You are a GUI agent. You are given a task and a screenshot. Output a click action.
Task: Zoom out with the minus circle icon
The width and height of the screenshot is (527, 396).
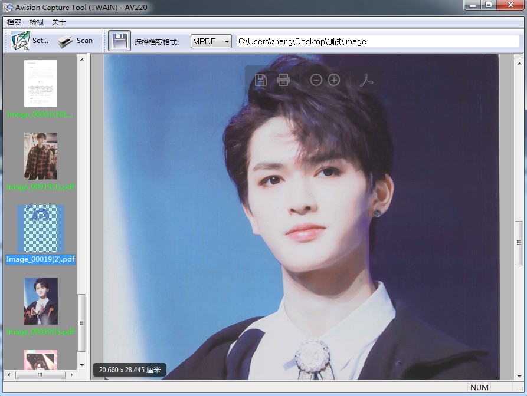[316, 80]
